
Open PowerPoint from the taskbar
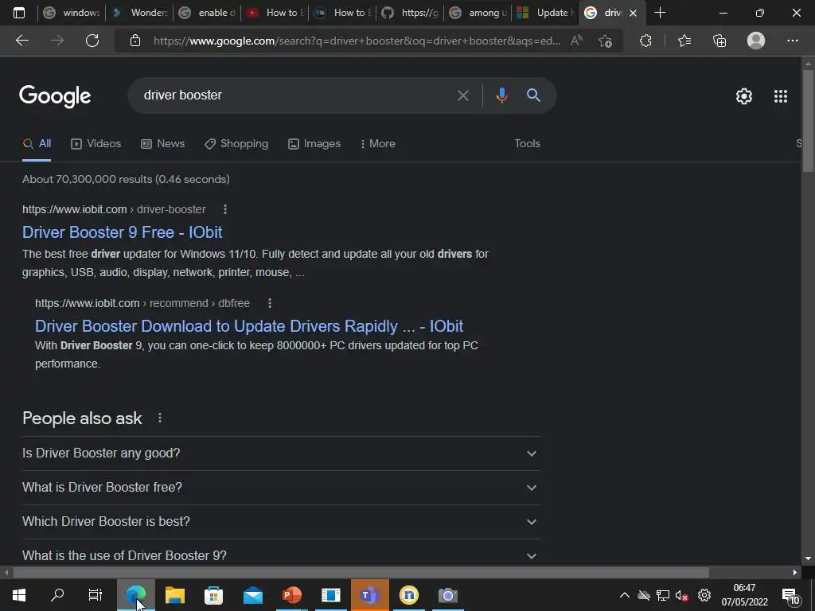[291, 595]
